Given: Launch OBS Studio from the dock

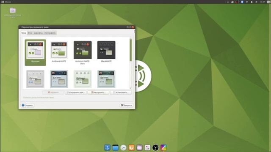Looking at the screenshot, I should [155, 148].
